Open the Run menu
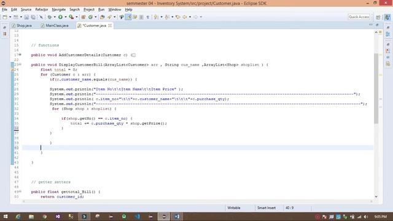 coord(101,10)
